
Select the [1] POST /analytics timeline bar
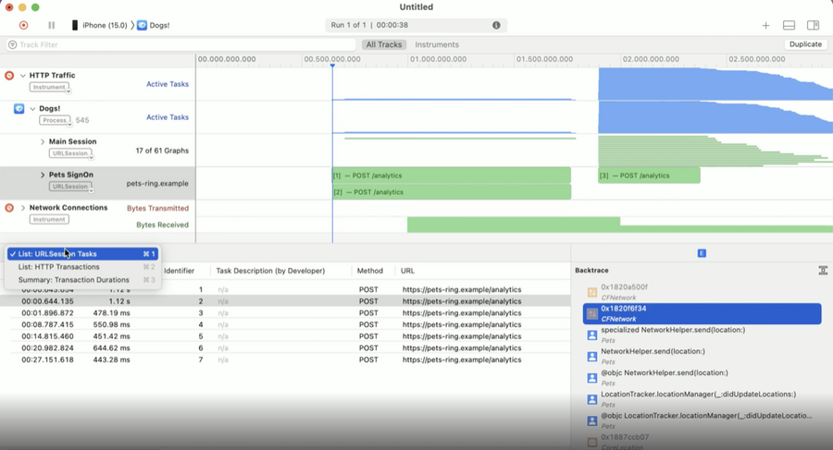(x=451, y=176)
